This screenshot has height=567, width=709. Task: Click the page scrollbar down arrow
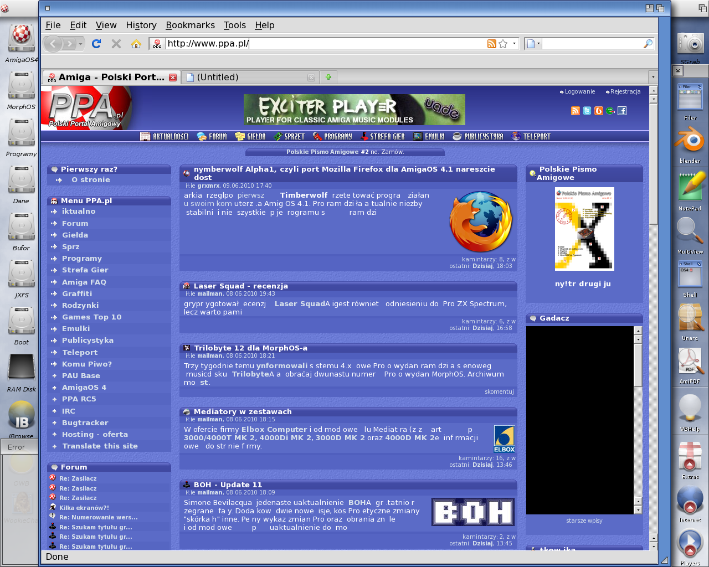653,547
